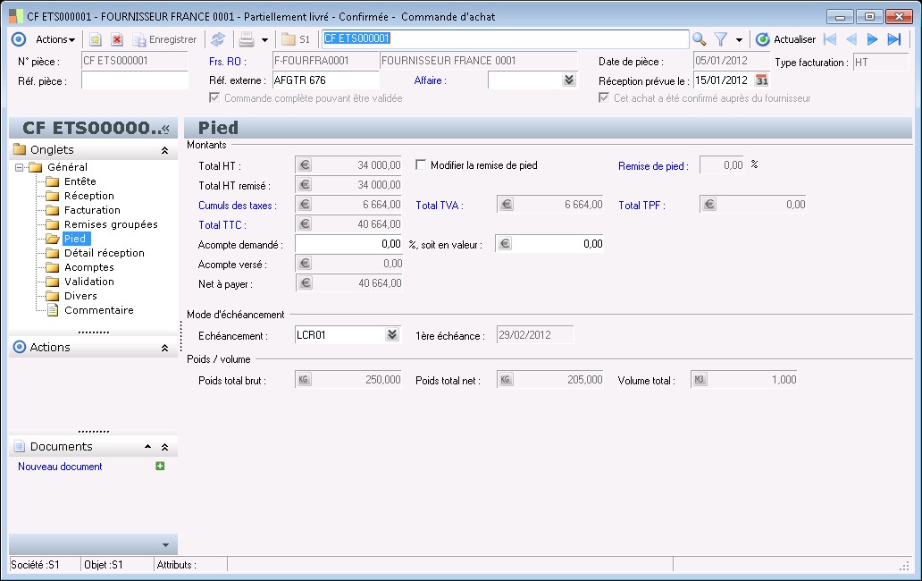Collapse the Général tree node

[x=20, y=168]
